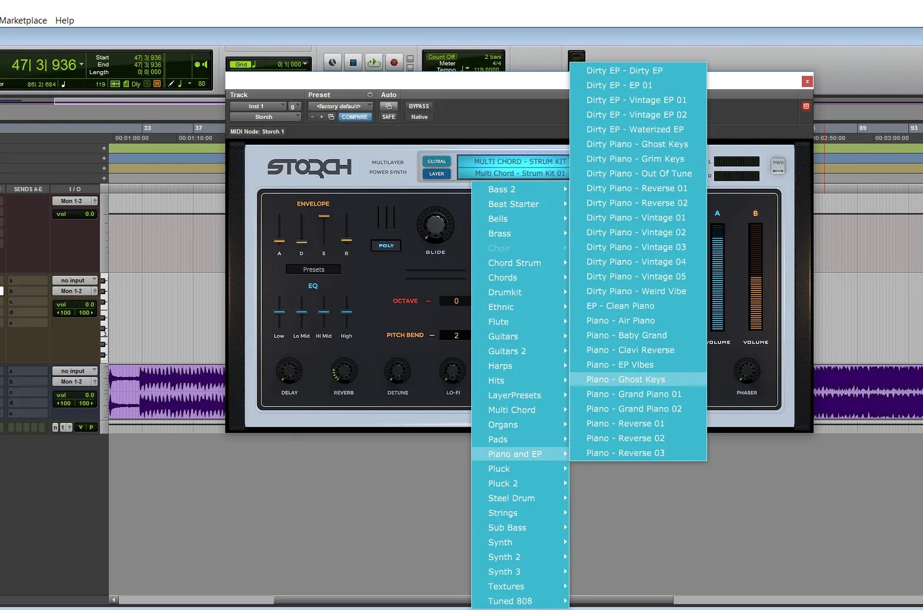Toggle the PWR power switch in Storch

click(778, 166)
